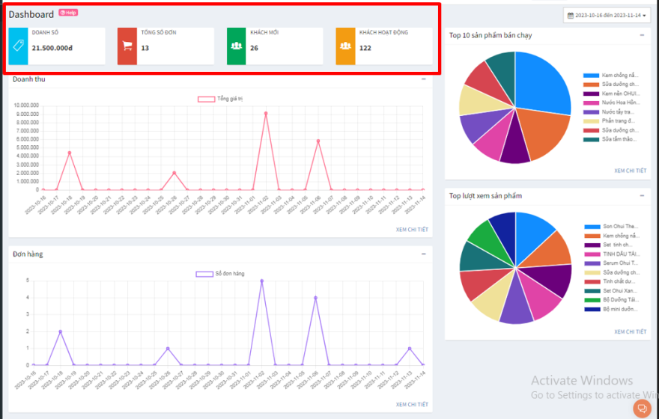Click the red shopping cart icon
The width and height of the screenshot is (659, 419).
(x=127, y=46)
